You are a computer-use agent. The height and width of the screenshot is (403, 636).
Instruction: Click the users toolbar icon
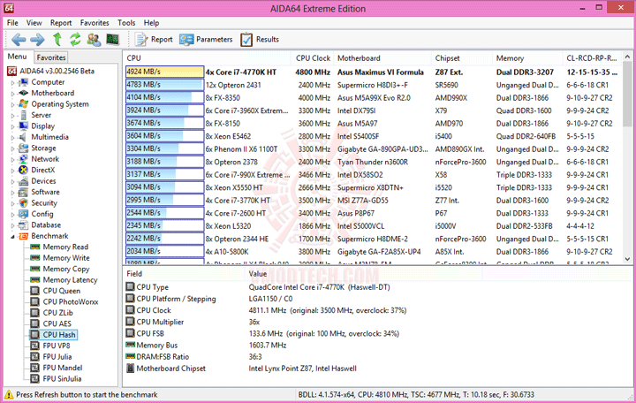coord(95,40)
